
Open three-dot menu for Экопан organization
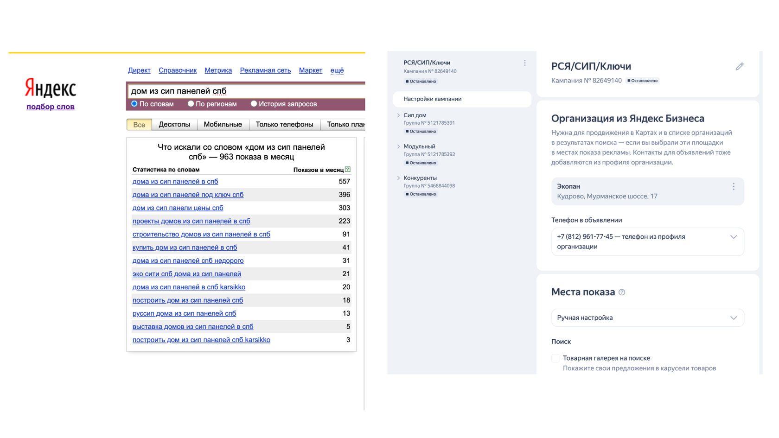(x=734, y=186)
